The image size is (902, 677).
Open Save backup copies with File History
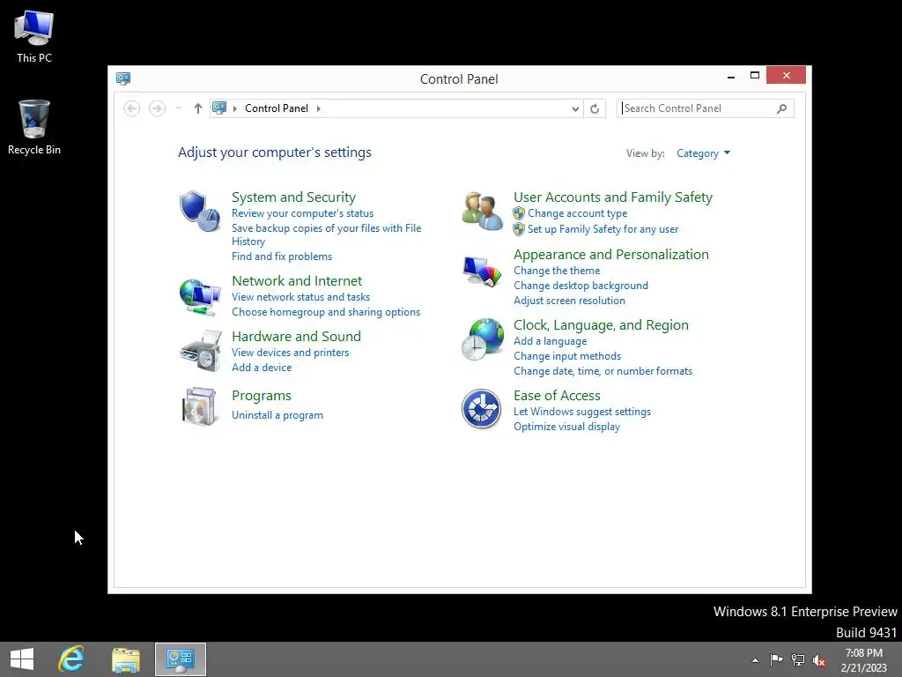coord(326,234)
